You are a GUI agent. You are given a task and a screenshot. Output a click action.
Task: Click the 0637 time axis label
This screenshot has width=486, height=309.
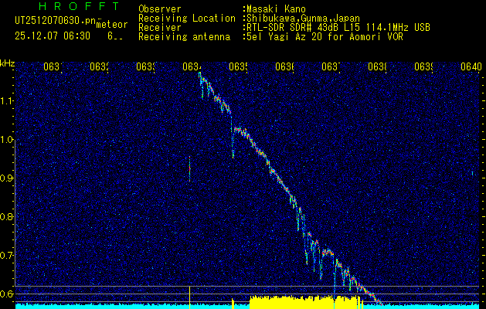tap(331, 66)
